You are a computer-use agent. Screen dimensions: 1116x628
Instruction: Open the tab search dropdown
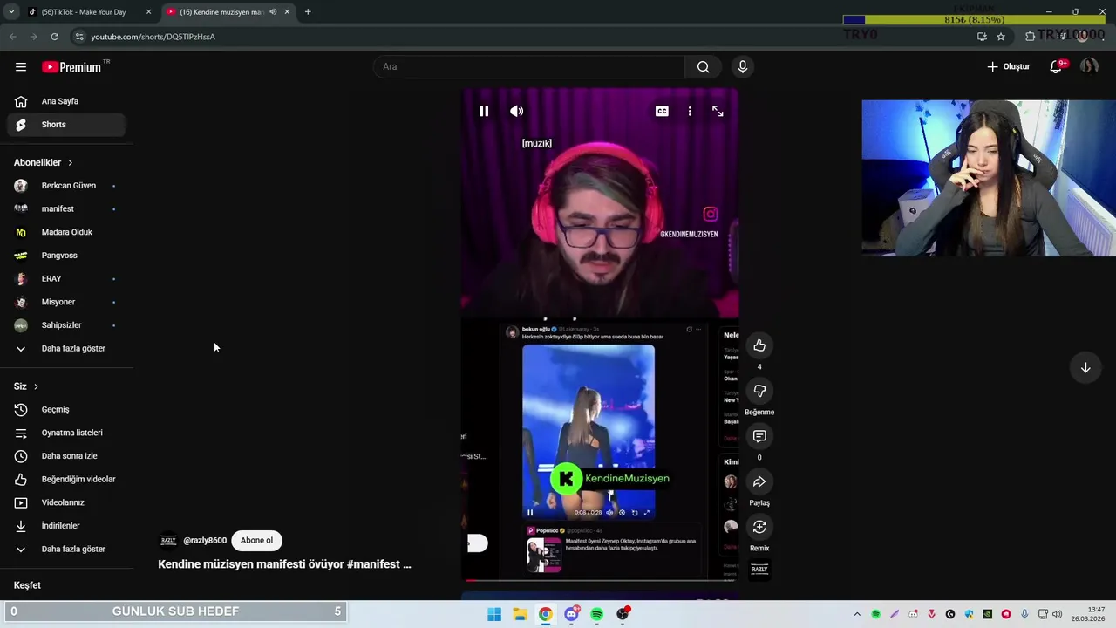click(x=11, y=12)
